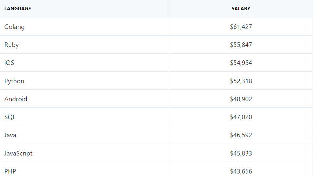Select the $47,020 salary figure
The width and height of the screenshot is (314, 178).
click(x=241, y=117)
